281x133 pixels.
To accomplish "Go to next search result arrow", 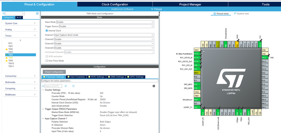I will click(x=73, y=86).
